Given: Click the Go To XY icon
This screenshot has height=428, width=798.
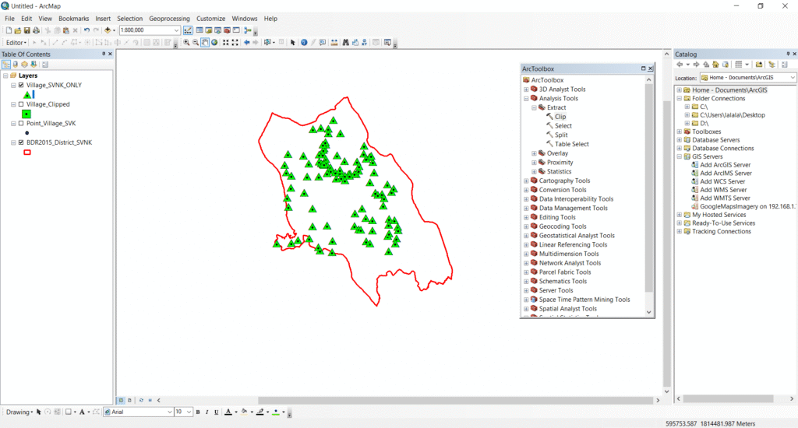Looking at the screenshot, I should point(365,43).
